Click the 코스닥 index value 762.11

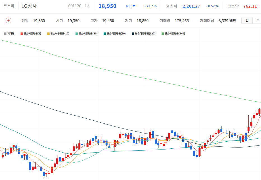(250, 6)
